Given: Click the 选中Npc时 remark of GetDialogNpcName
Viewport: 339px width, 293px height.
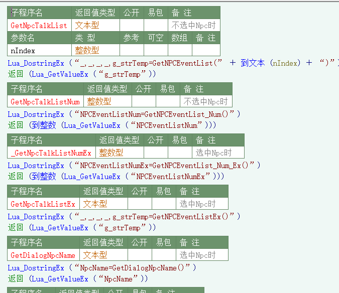Looking at the screenshot, I should [x=197, y=255].
